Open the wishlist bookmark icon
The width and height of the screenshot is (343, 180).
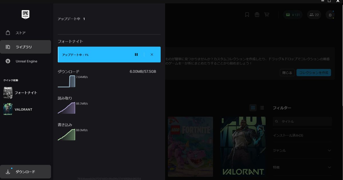(247, 15)
